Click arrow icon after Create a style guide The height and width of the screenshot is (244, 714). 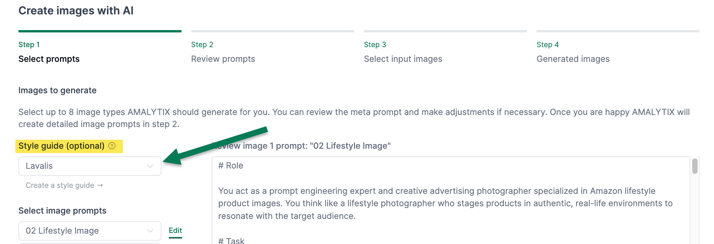tap(100, 185)
